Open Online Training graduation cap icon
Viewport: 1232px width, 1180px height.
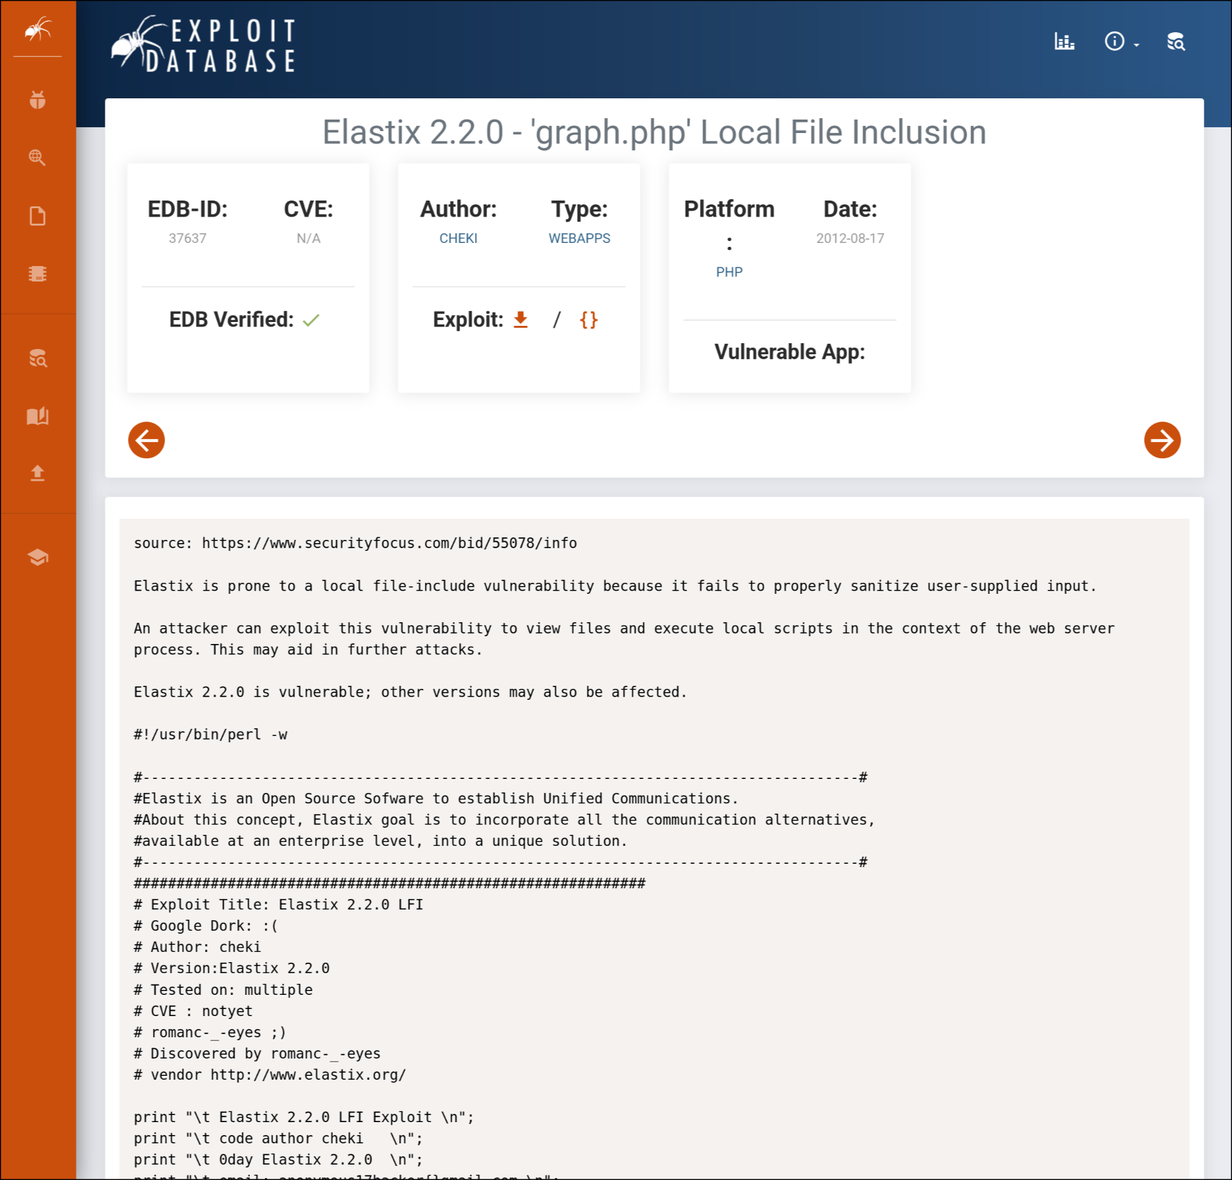pos(38,557)
